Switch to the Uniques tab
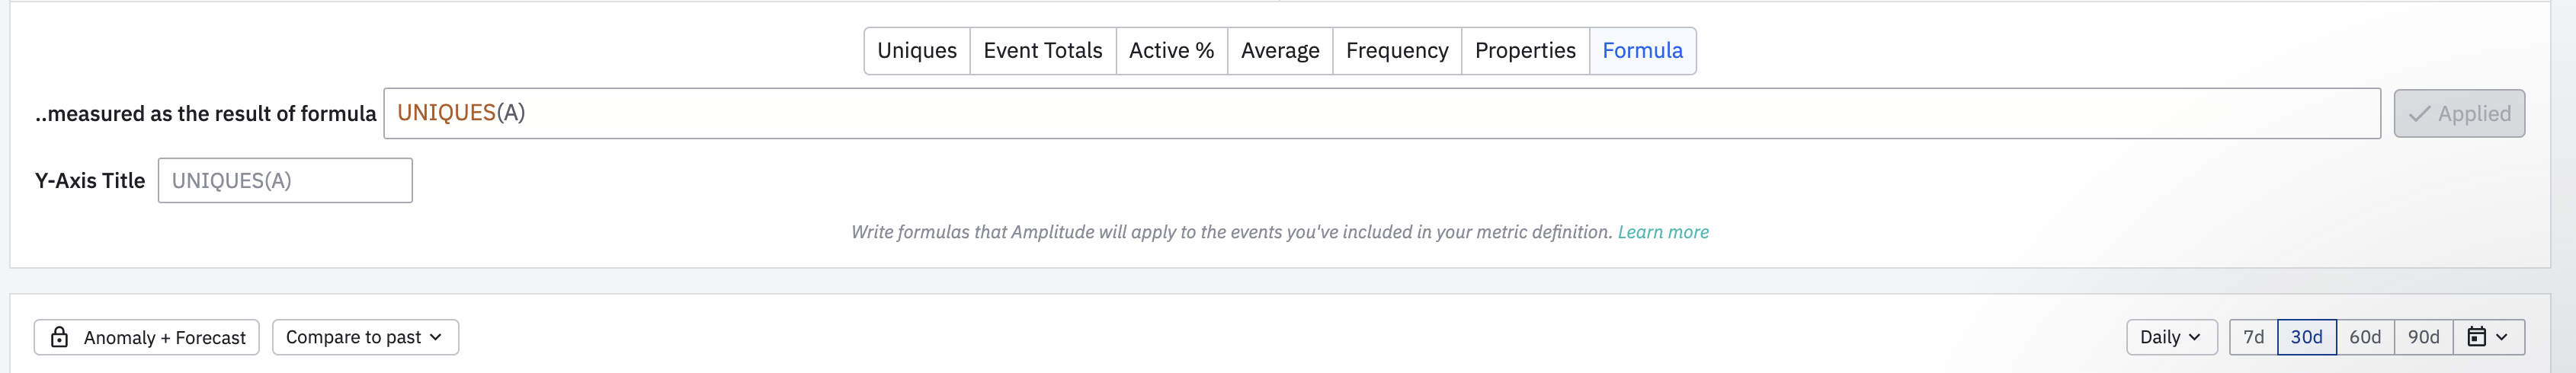The image size is (2576, 373). tap(916, 51)
